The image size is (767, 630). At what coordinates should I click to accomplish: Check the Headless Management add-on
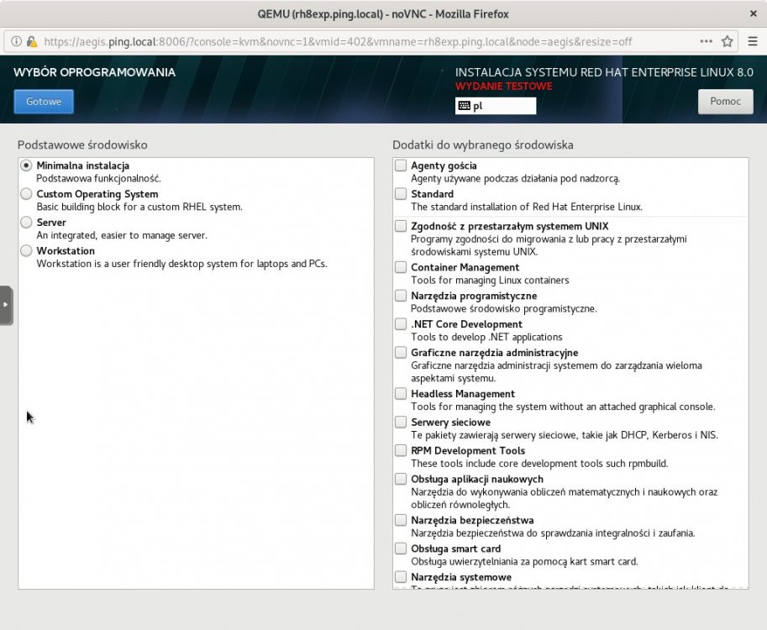click(401, 393)
